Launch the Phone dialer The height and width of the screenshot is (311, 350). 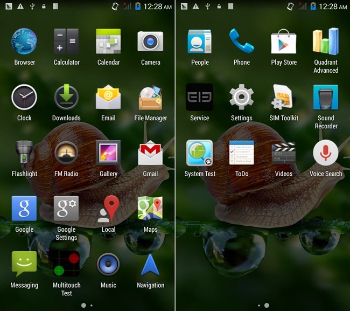pos(242,41)
